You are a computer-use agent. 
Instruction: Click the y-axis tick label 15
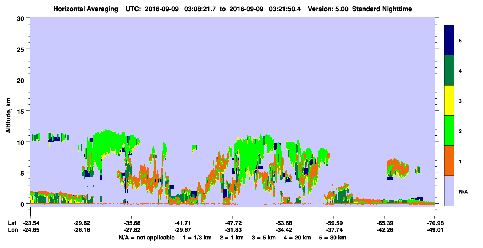[x=22, y=111]
